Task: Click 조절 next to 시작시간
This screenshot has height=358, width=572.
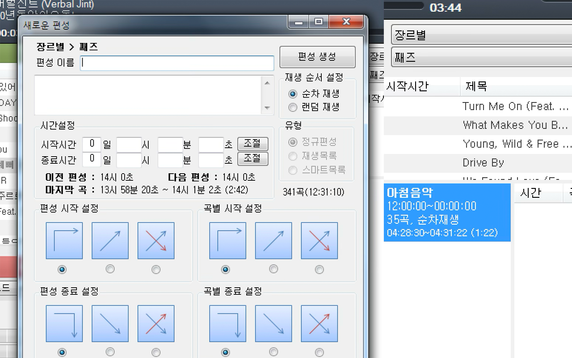Action: point(252,144)
